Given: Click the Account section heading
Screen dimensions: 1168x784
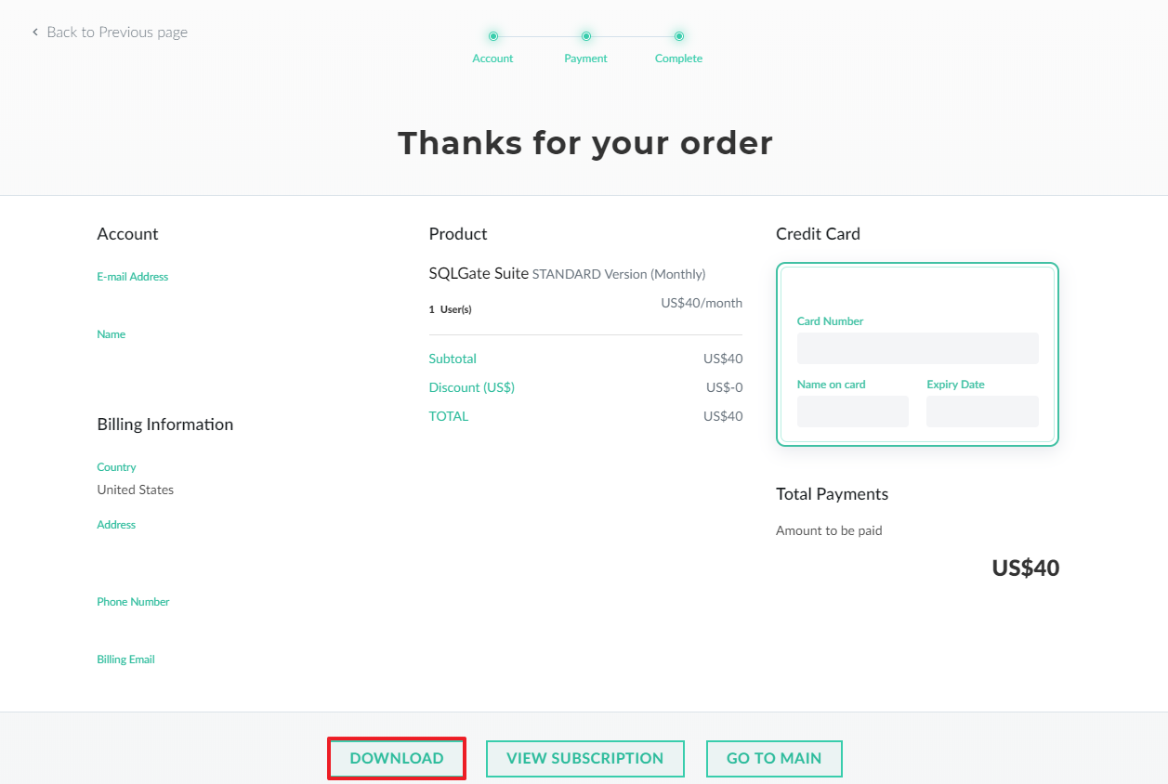Looking at the screenshot, I should 128,234.
